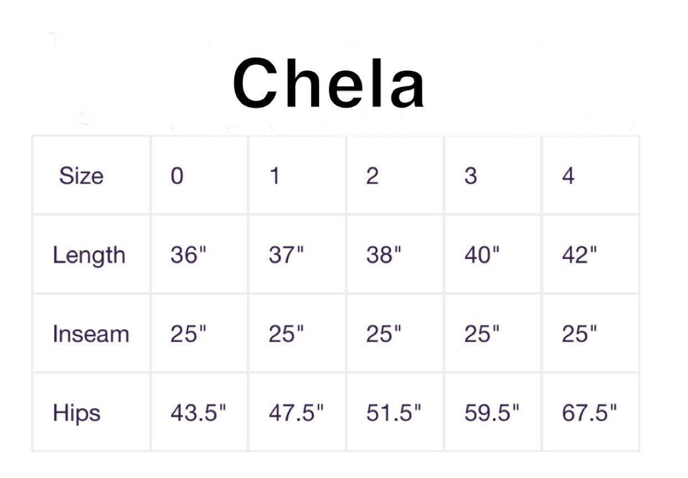Click the 38" length value
This screenshot has width=688, height=478.
coord(384,255)
